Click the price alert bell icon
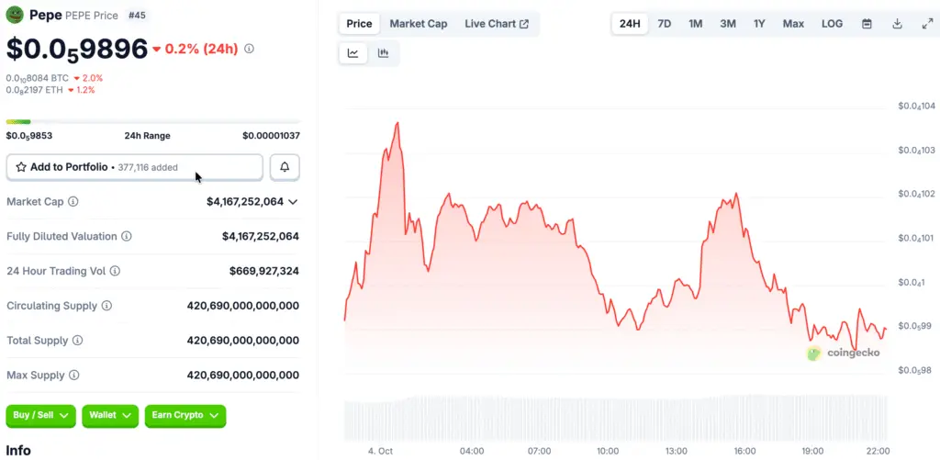This screenshot has height=460, width=940. coord(285,167)
